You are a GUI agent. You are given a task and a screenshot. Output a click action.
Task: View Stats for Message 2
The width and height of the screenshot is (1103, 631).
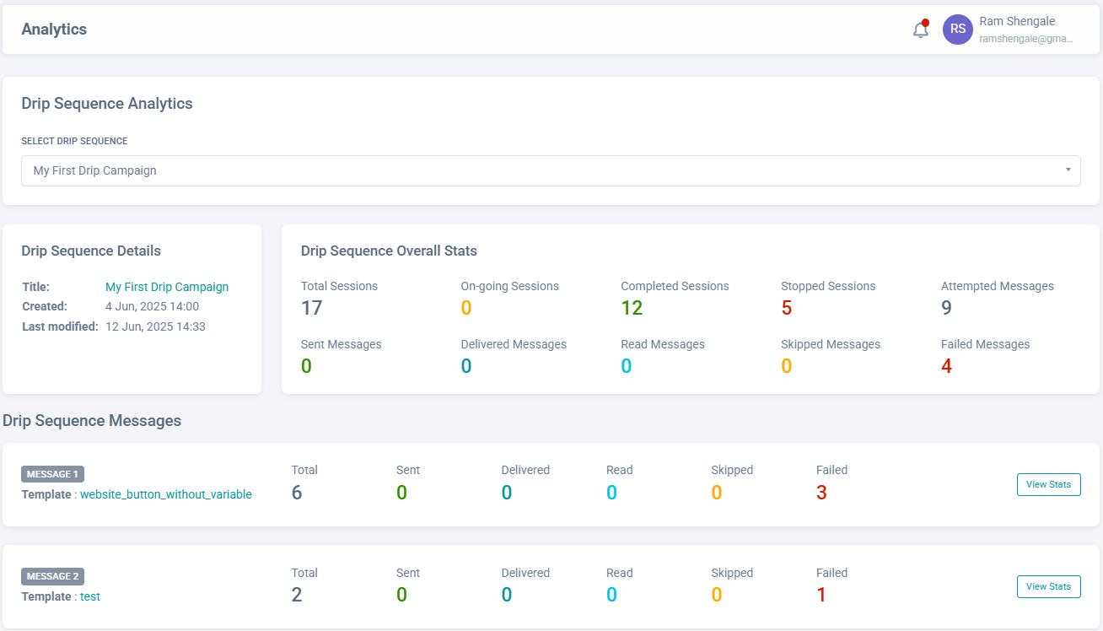(1048, 586)
